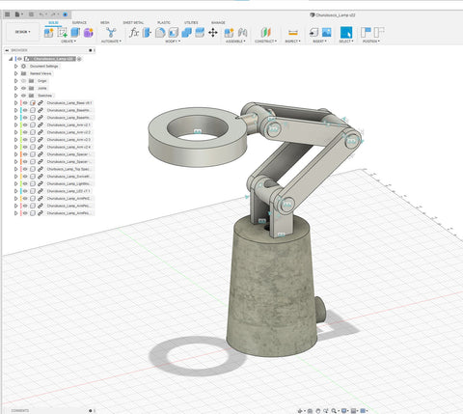Select the Create Sketch tool
This screenshot has height=414, width=463.
click(x=62, y=32)
